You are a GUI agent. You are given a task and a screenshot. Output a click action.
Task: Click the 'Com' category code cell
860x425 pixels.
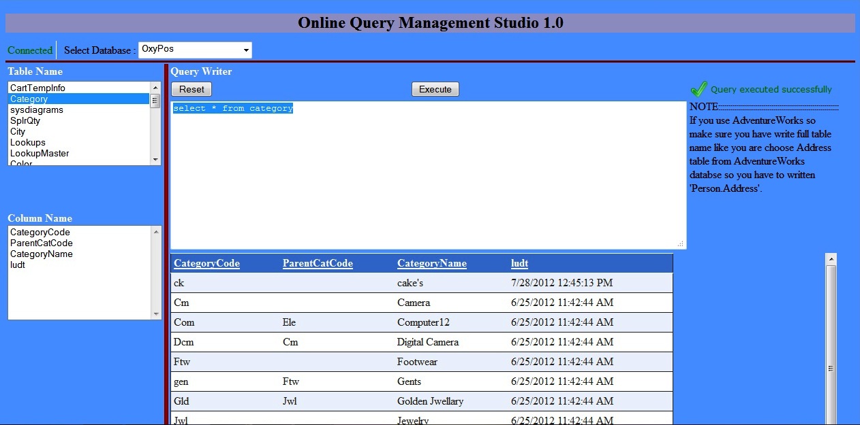(x=226, y=322)
